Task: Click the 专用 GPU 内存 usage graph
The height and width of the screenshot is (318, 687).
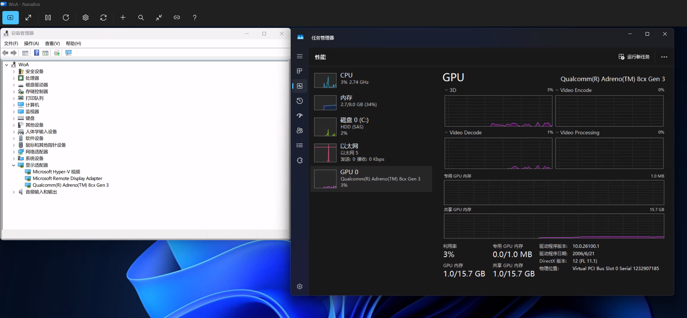Action: pyautogui.click(x=554, y=192)
